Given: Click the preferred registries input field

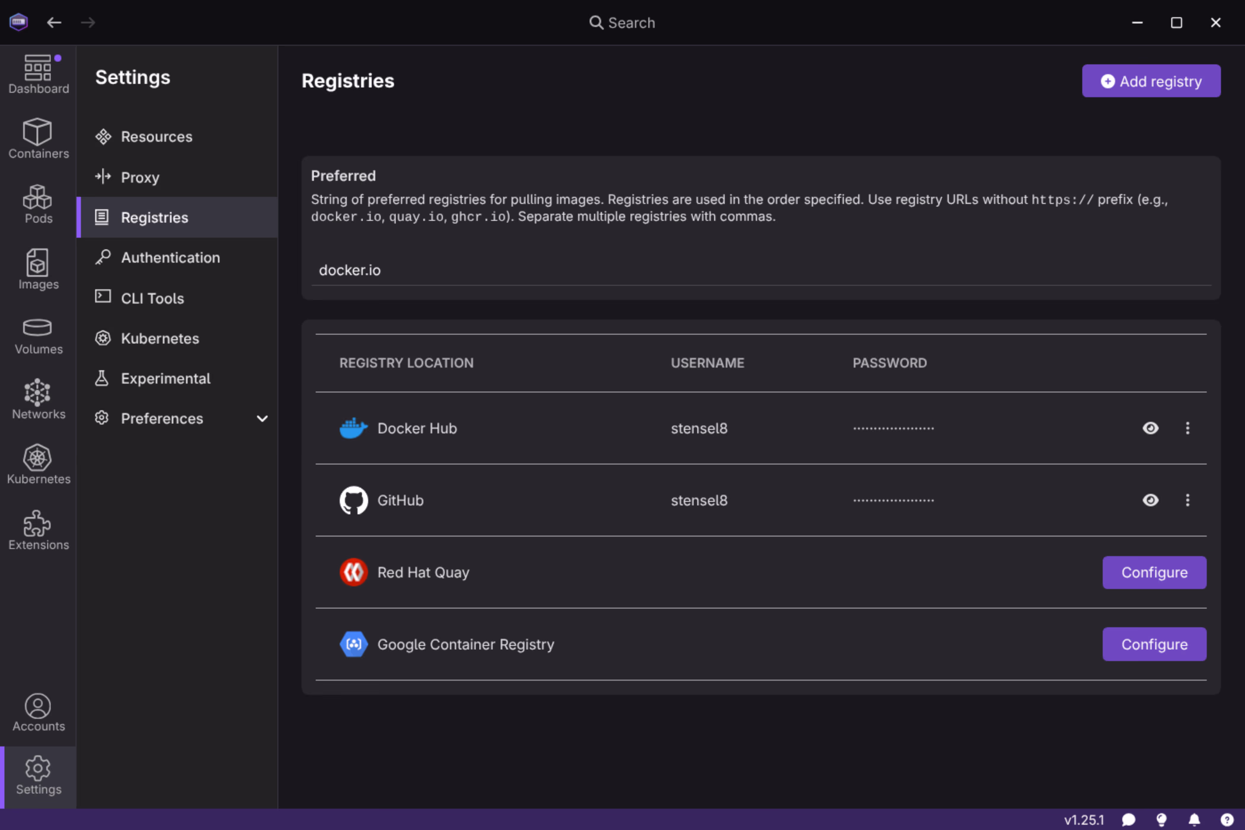Looking at the screenshot, I should [761, 270].
